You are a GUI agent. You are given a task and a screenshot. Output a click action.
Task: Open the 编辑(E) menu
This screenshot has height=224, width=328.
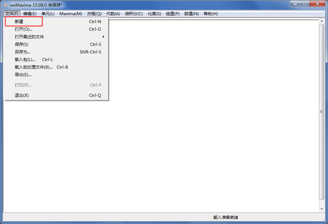(x=30, y=14)
